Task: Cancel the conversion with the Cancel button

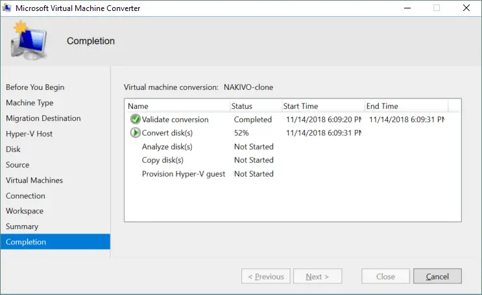Action: [437, 276]
